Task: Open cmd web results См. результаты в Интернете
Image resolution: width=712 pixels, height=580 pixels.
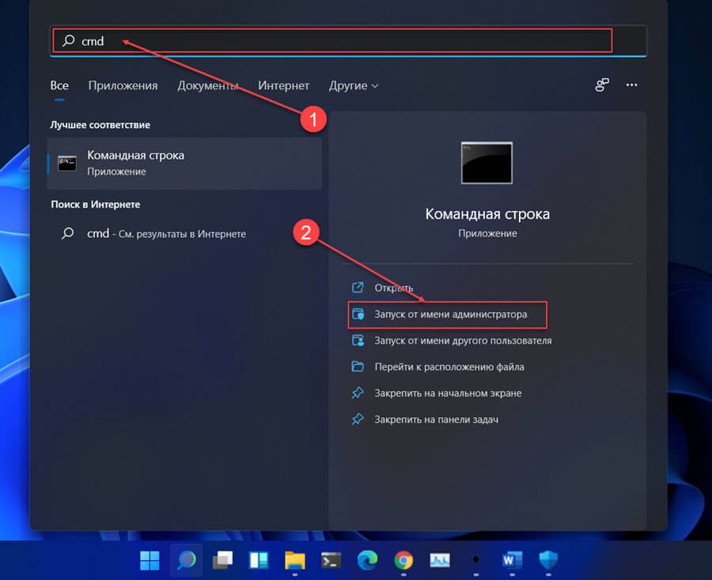Action: tap(185, 234)
